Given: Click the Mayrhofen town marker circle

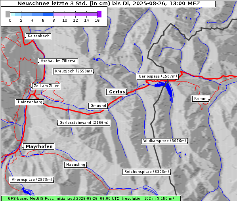Looking at the screenshot, I should 23,148.
